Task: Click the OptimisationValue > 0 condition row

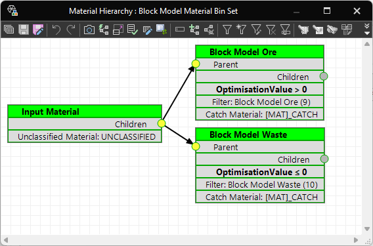Action: click(x=259, y=90)
